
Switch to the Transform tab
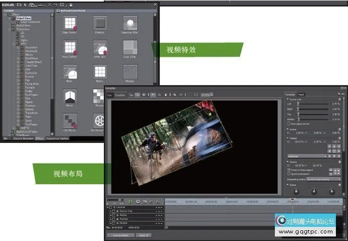pos(120,94)
